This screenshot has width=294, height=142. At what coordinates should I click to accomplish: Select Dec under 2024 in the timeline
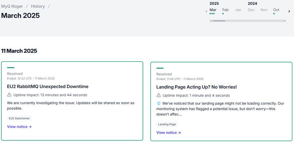point(251,10)
